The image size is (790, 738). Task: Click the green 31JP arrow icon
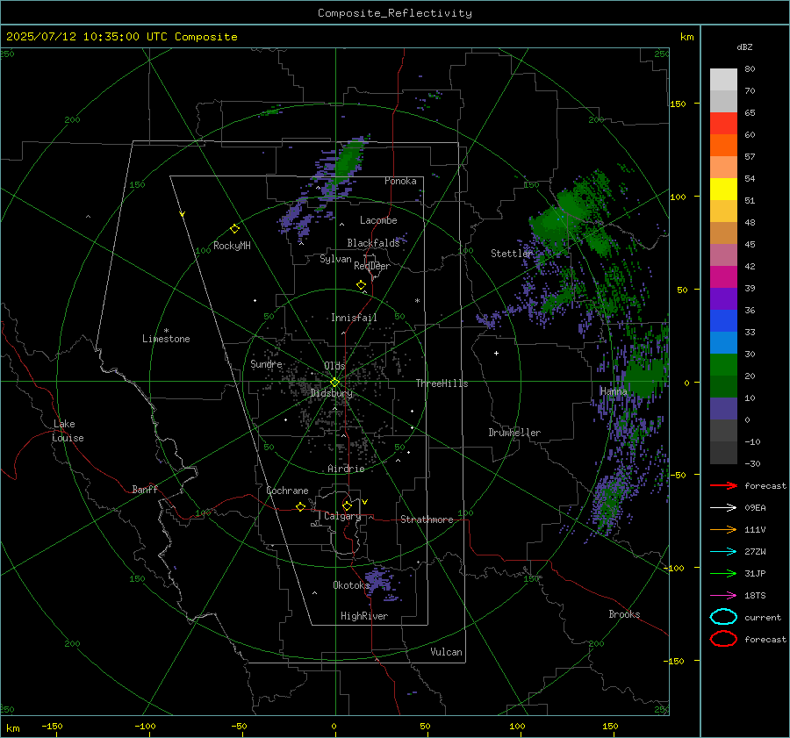coord(723,573)
